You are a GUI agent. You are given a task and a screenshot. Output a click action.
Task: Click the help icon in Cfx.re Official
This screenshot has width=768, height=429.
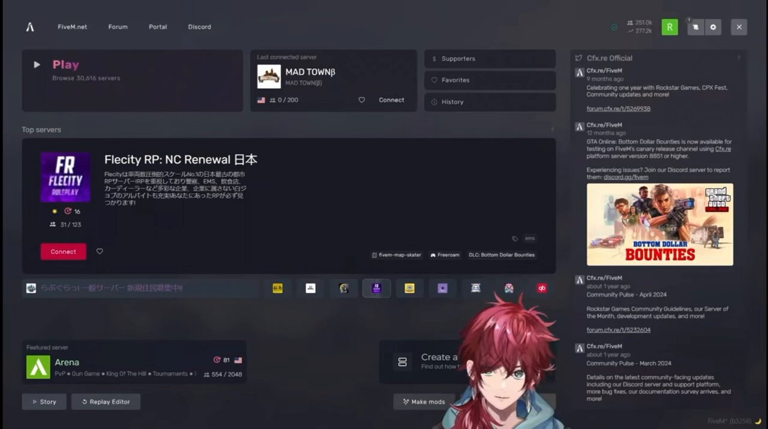(739, 58)
